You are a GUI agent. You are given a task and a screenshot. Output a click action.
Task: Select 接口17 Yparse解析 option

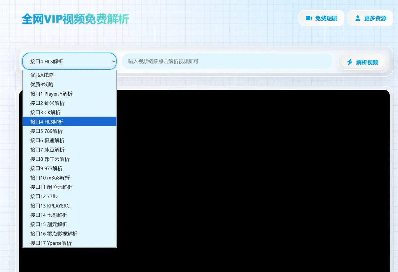[70, 243]
